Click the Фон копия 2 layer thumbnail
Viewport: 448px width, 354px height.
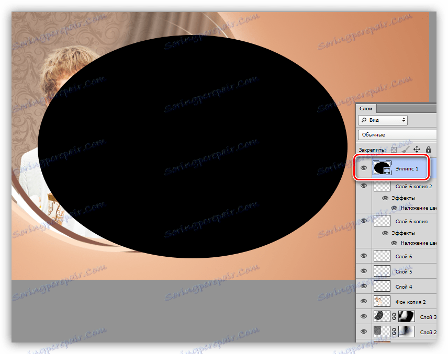(x=382, y=301)
